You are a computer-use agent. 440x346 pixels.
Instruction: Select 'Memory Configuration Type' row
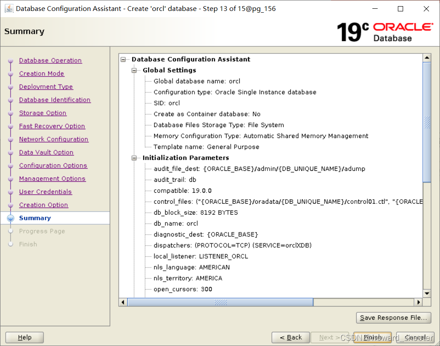click(261, 136)
